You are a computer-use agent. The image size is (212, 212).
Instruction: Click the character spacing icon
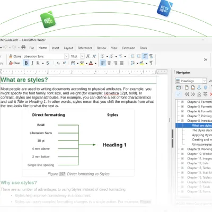[73, 63]
